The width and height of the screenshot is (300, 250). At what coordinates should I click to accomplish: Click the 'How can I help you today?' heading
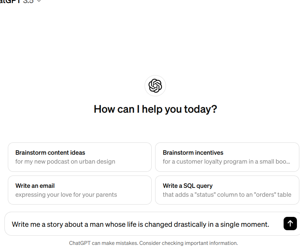click(155, 109)
